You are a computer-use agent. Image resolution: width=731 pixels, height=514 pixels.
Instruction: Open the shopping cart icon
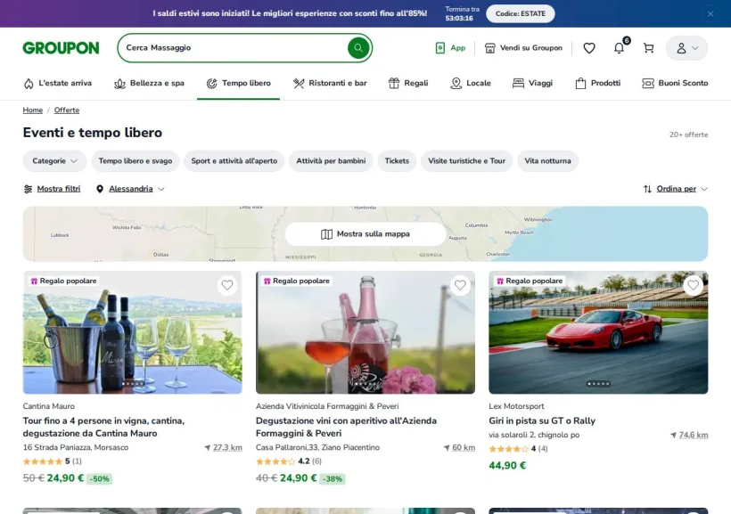point(648,48)
